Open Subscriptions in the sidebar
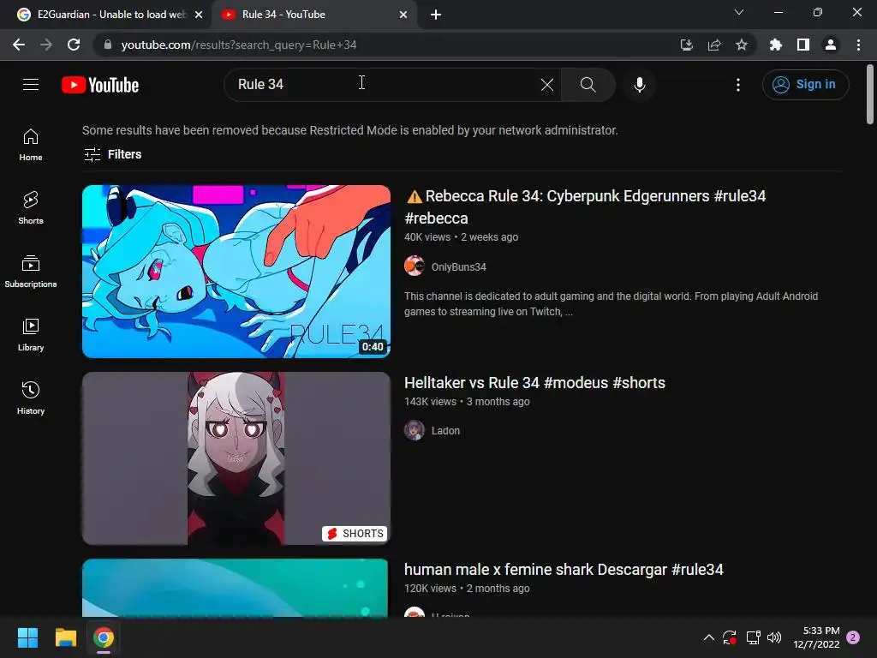877x658 pixels. pyautogui.click(x=31, y=272)
